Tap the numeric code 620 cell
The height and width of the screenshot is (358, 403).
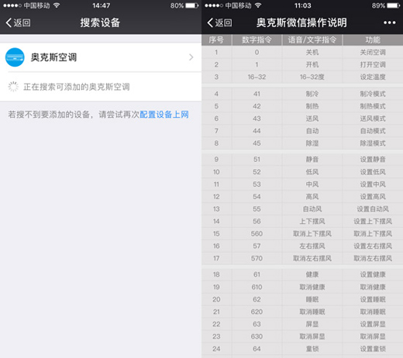pos(257,312)
